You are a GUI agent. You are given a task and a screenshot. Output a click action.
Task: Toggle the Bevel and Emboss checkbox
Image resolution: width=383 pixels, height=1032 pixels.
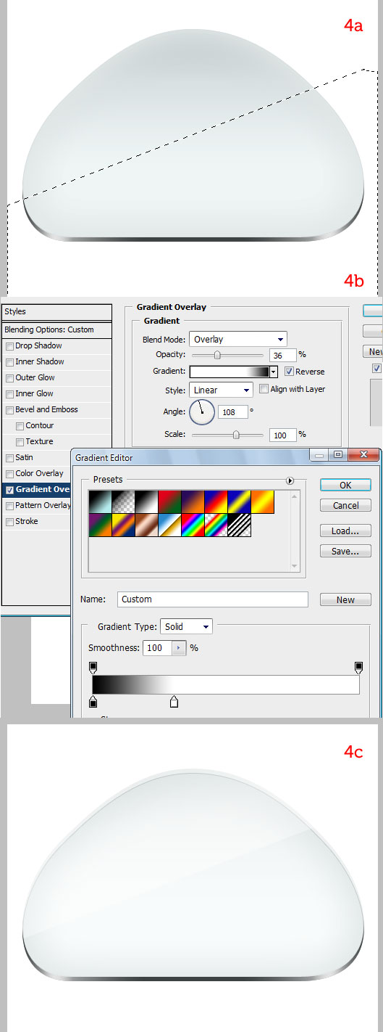9,410
